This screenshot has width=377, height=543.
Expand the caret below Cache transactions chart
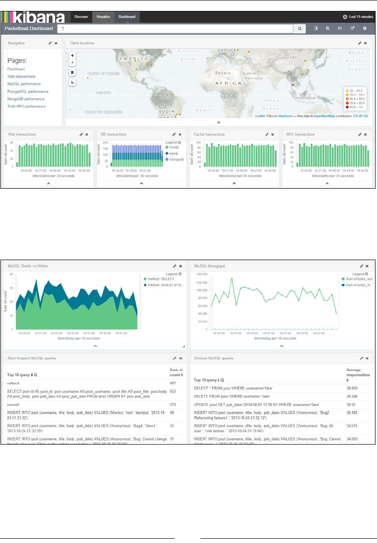(x=234, y=184)
